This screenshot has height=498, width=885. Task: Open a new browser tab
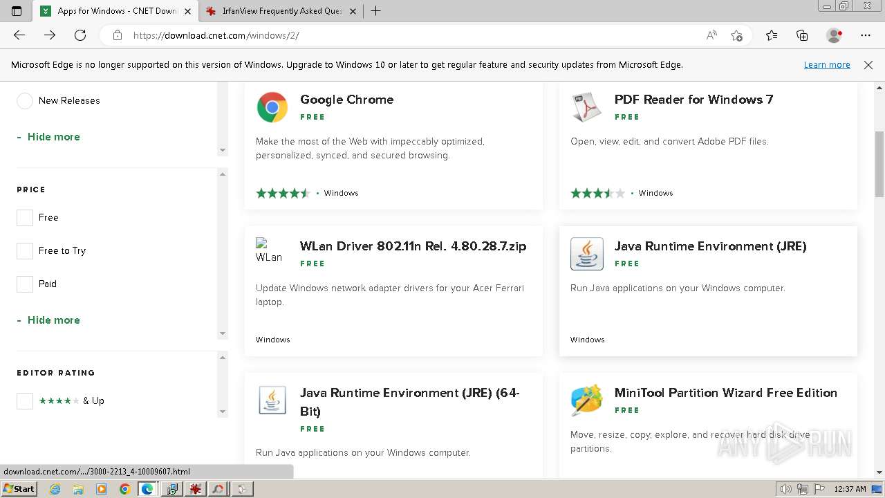[x=375, y=11]
